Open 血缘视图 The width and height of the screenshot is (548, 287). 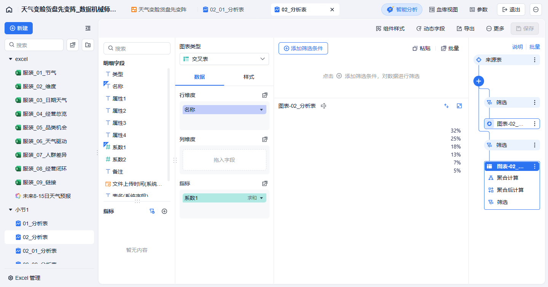click(x=443, y=10)
